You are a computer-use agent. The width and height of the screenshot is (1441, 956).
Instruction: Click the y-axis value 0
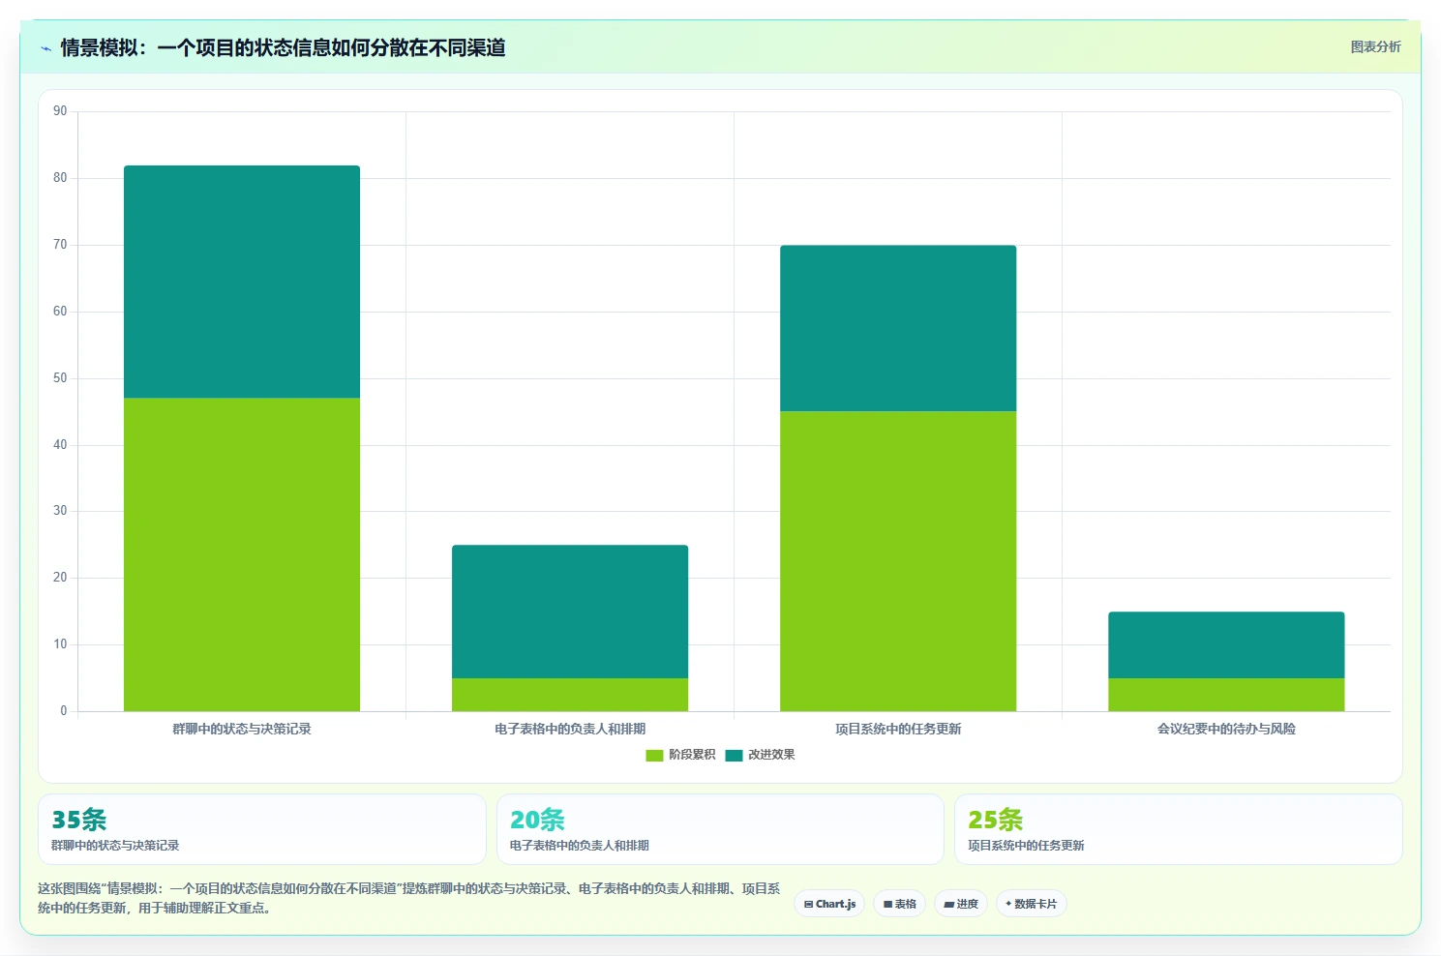click(x=64, y=711)
